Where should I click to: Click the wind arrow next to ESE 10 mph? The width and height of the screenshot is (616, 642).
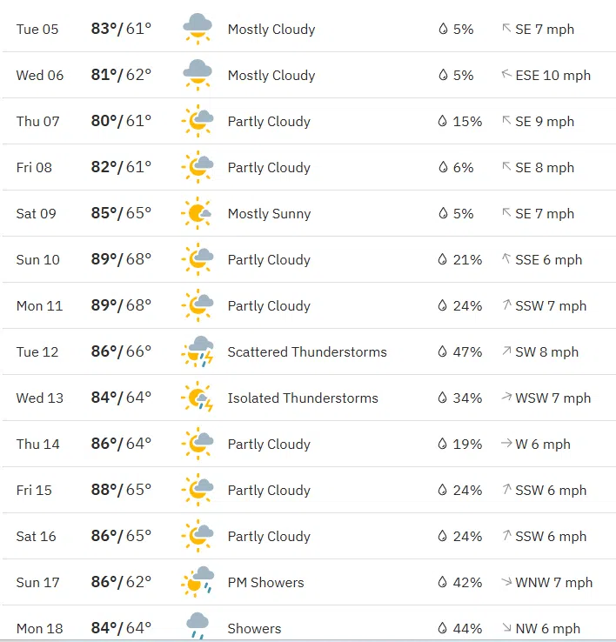(506, 75)
